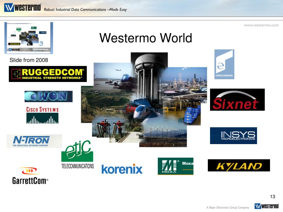Click the Sixnet logo
Viewport: 283px width, 212px height.
[x=237, y=100]
